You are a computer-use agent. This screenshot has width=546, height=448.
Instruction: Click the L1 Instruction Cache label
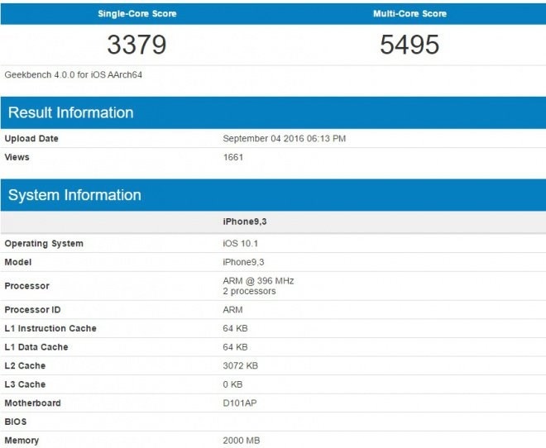pos(50,328)
